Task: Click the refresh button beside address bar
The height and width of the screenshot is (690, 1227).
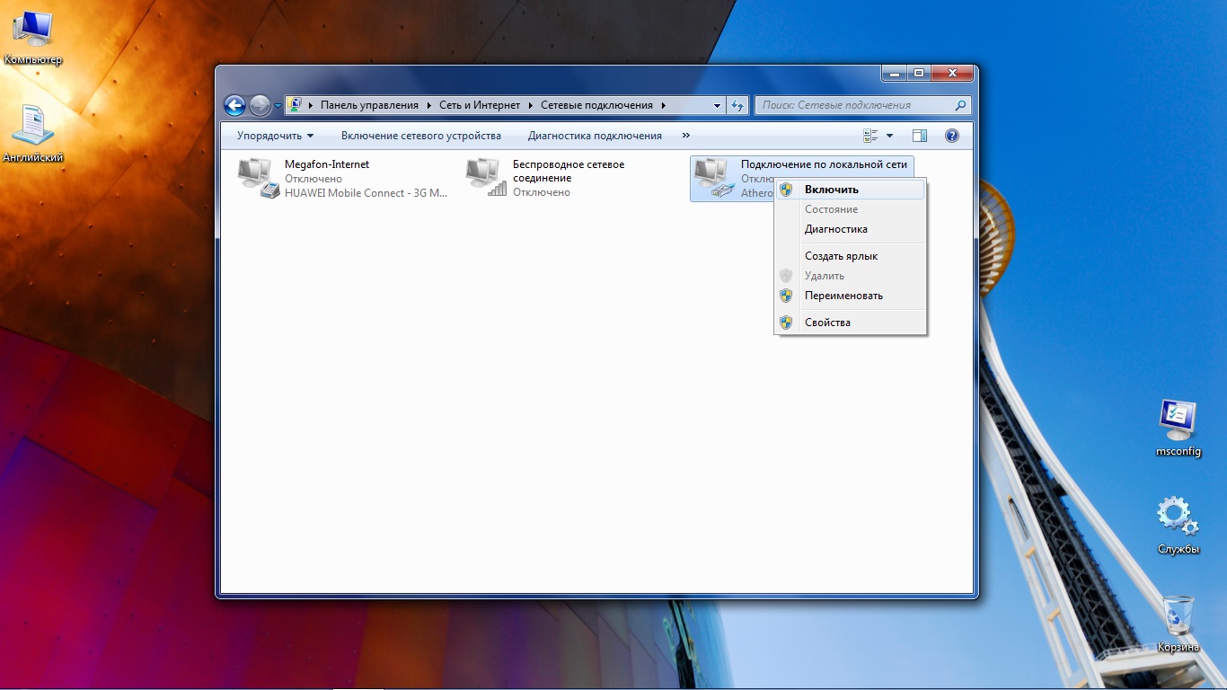Action: pos(737,105)
